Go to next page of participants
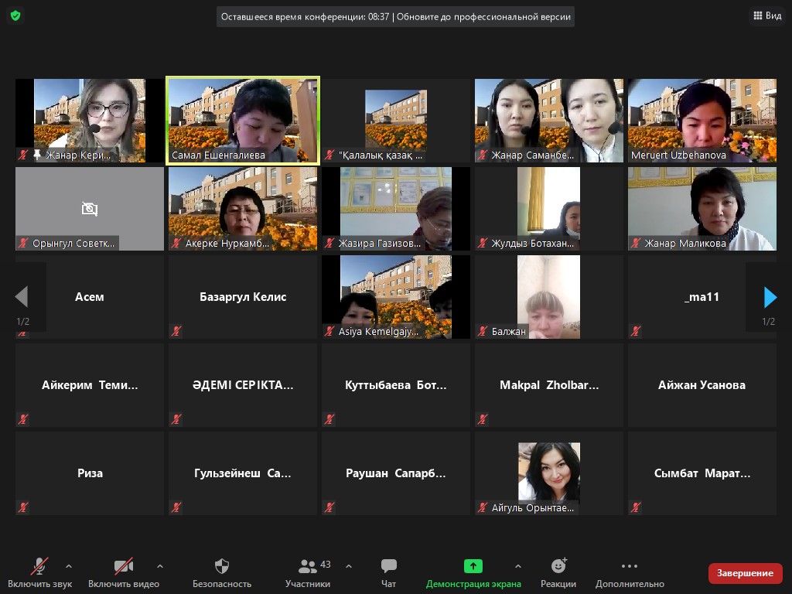Viewport: 792px width, 594px height. point(770,297)
